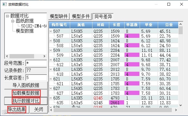Image resolution: width=188 pixels, height=116 pixels.
Task: Collapse the 627 parent row
Action: point(51,88)
